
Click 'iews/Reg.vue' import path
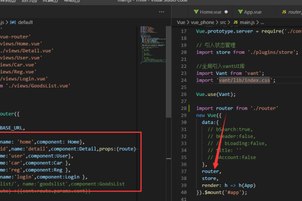tap(18, 72)
